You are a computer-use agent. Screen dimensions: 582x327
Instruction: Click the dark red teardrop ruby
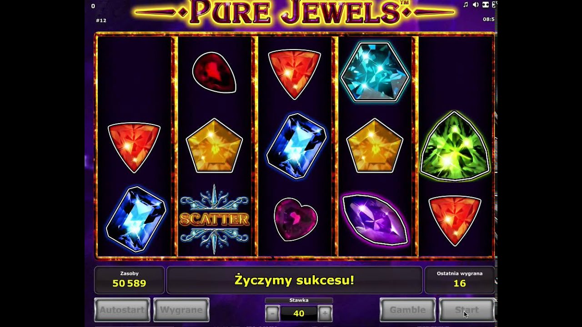point(214,72)
